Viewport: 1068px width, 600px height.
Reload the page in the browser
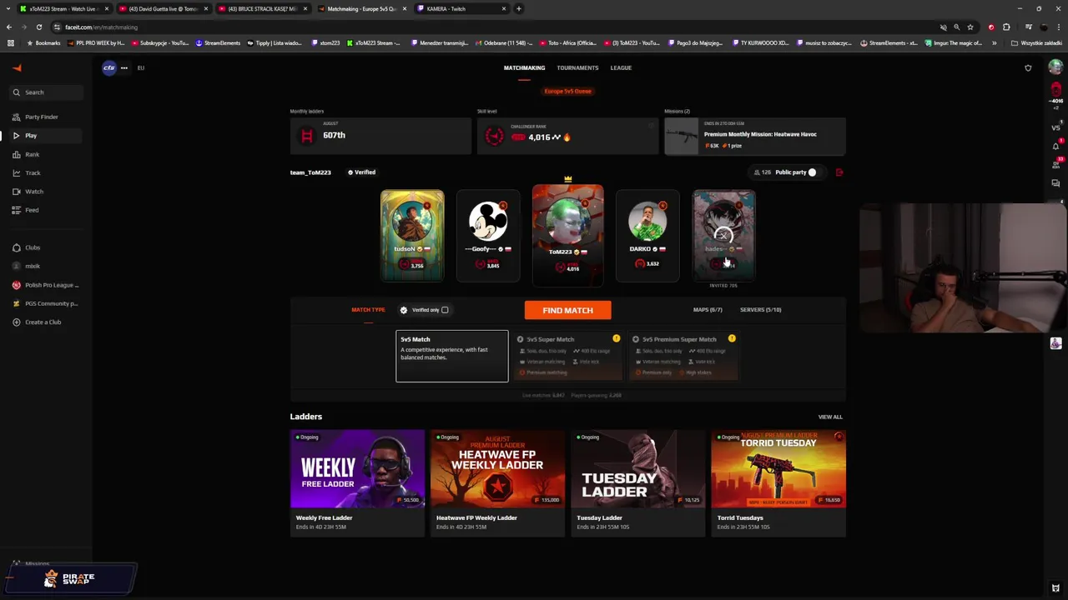click(38, 27)
